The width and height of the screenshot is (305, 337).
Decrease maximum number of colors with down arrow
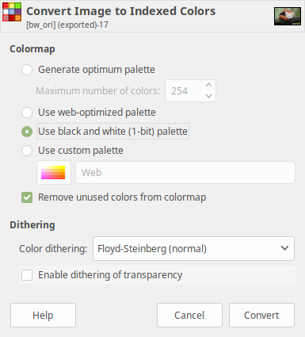click(x=208, y=96)
